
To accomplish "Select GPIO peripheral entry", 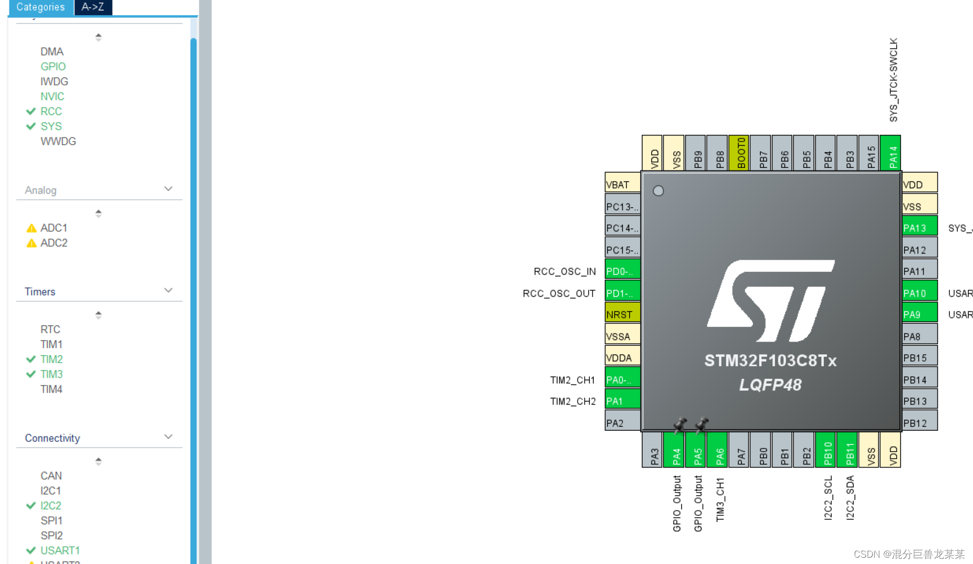I will pos(53,67).
